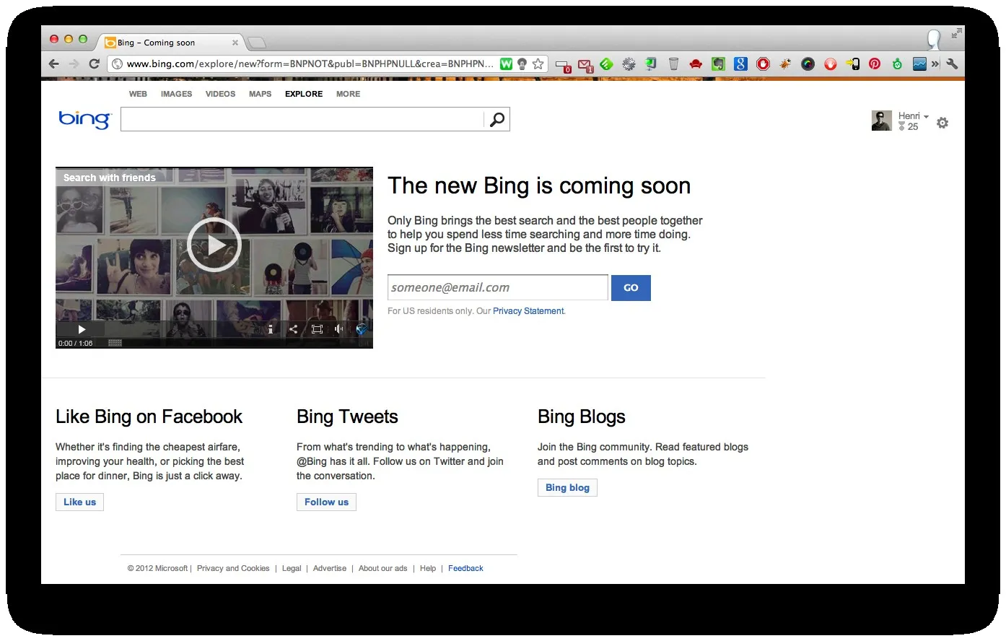Image resolution: width=1006 pixels, height=641 pixels.
Task: Open the Pinterest extension icon
Action: 875,64
